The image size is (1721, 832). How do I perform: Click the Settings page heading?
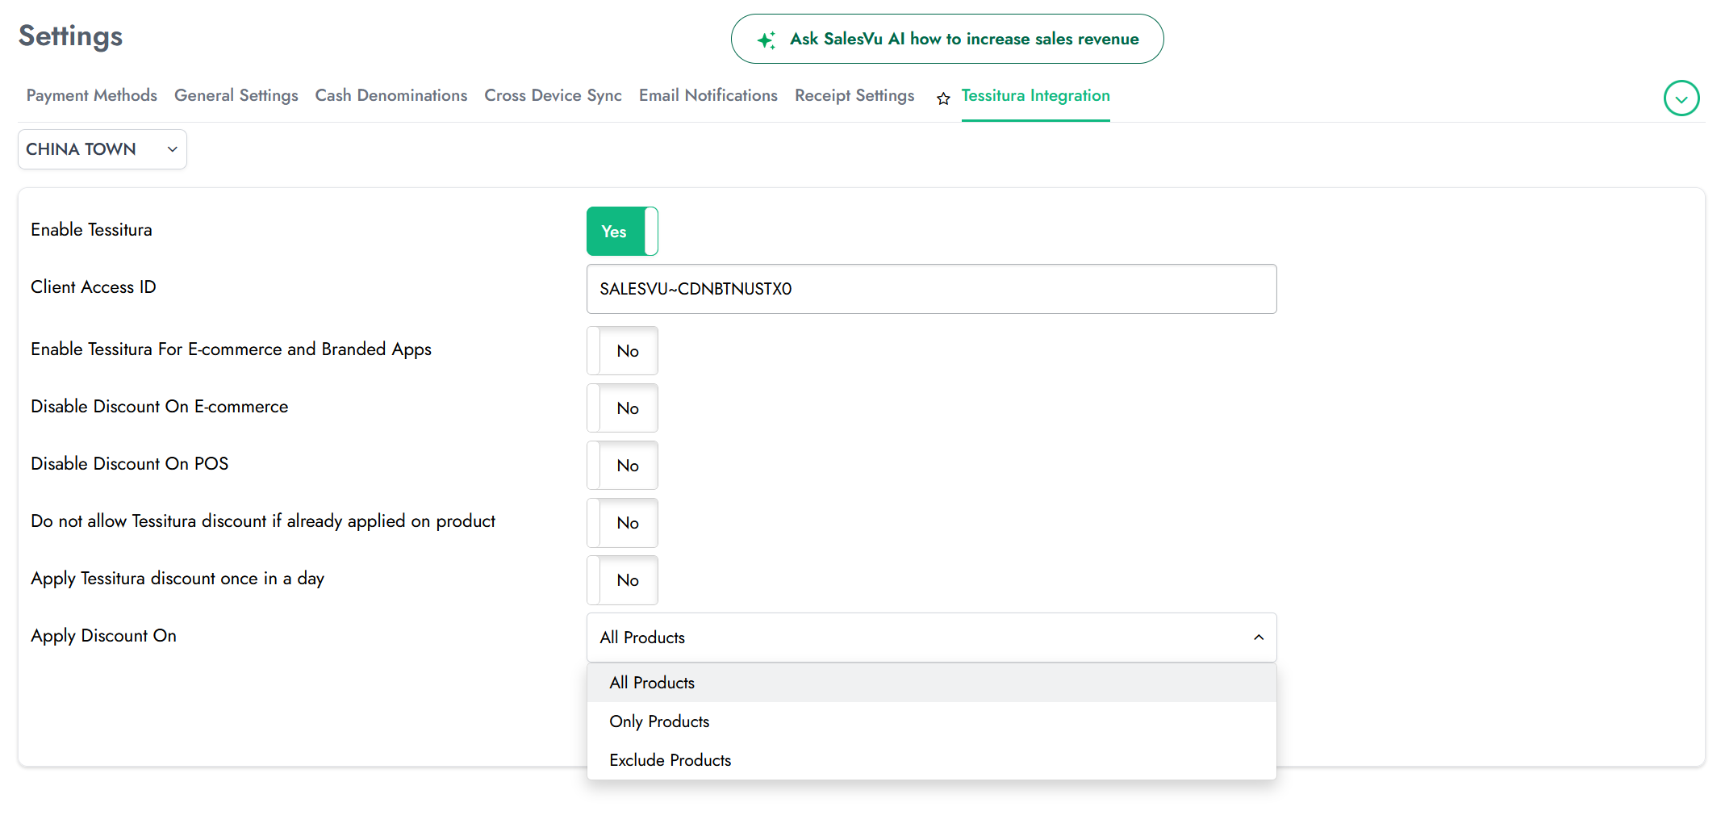tap(71, 36)
